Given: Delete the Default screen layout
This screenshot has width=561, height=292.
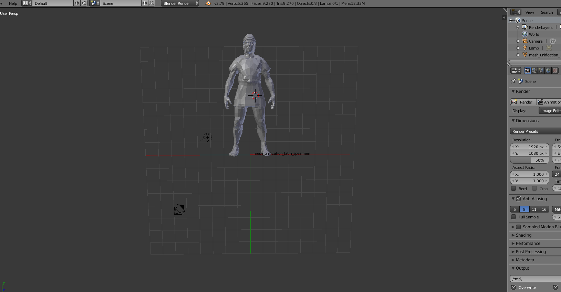Looking at the screenshot, I should (84, 3).
